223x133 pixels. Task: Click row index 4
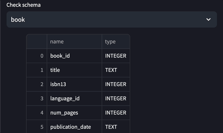[x=37, y=113]
